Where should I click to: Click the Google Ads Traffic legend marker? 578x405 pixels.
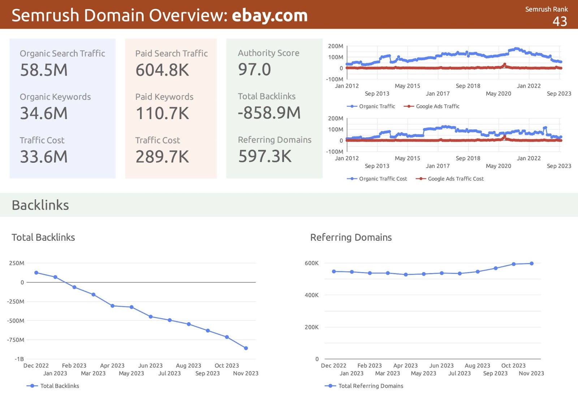tap(409, 106)
